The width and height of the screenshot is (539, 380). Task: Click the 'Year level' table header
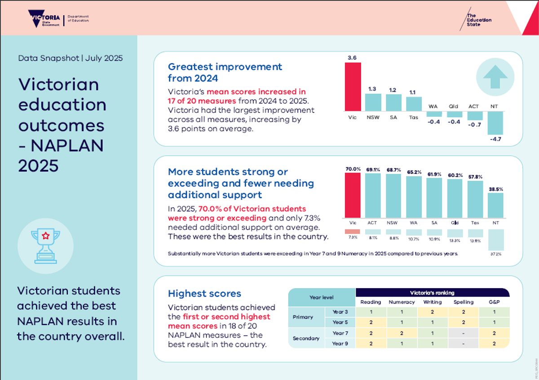pos(322,297)
